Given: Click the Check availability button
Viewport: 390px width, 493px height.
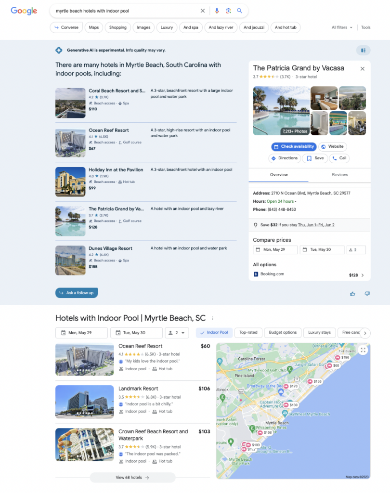Looking at the screenshot, I should [x=294, y=146].
